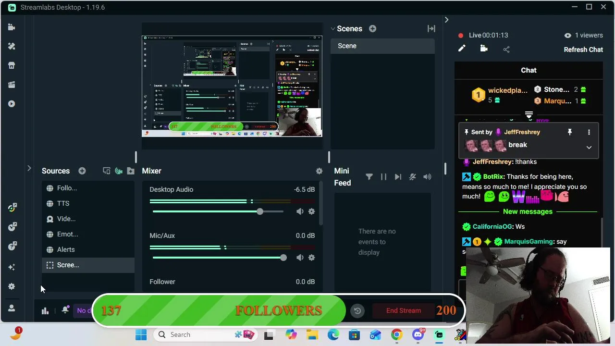Adjust the Desktop Audio volume slider
Screen dimensions: 615x346
pos(260,211)
